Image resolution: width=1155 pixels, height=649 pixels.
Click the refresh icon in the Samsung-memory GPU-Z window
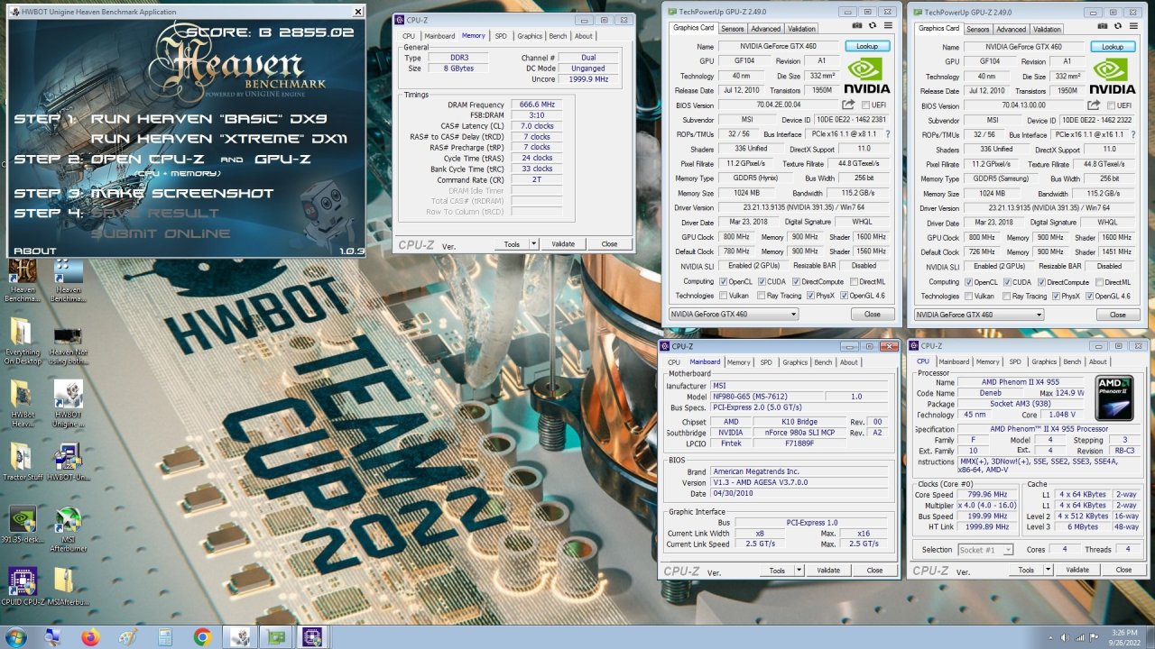(x=1118, y=26)
